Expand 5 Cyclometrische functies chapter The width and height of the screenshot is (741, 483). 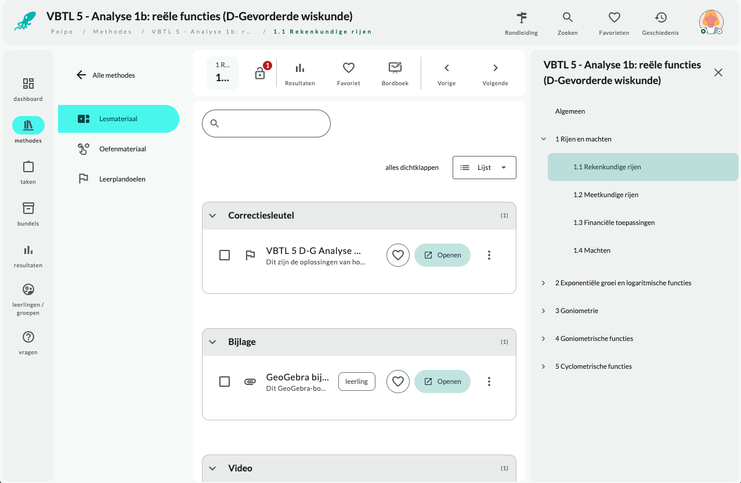click(544, 366)
